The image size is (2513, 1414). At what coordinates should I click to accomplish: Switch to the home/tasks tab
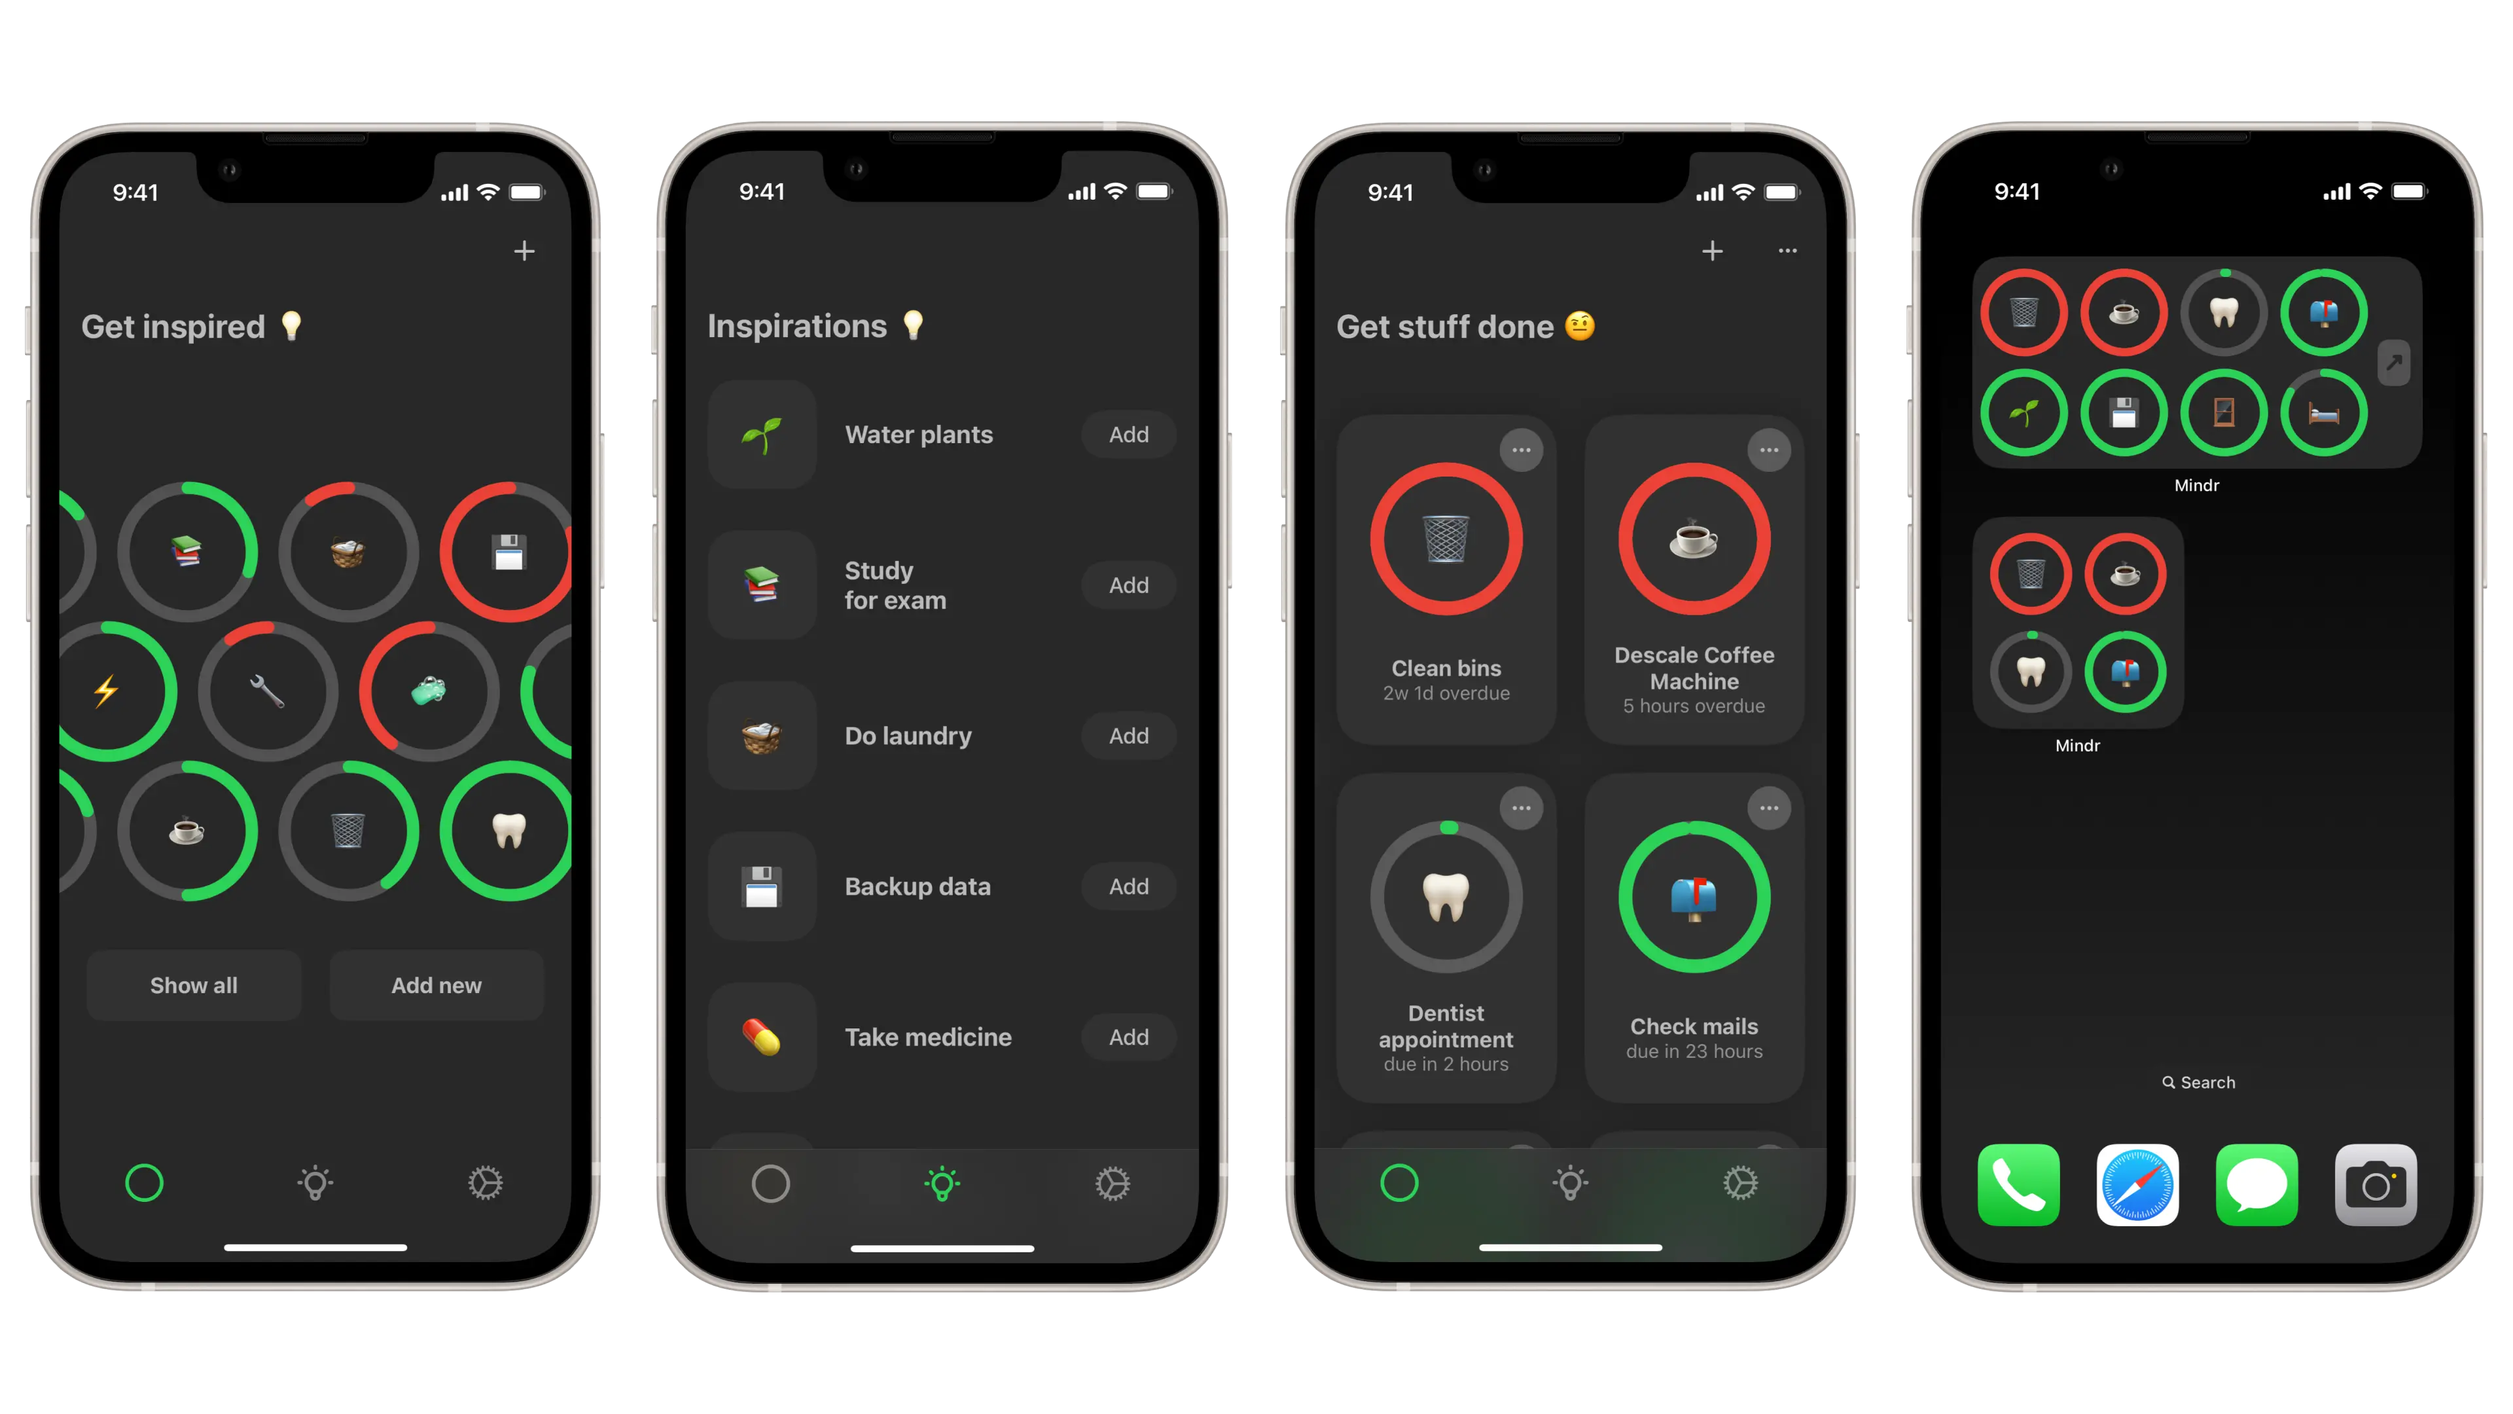pos(772,1184)
